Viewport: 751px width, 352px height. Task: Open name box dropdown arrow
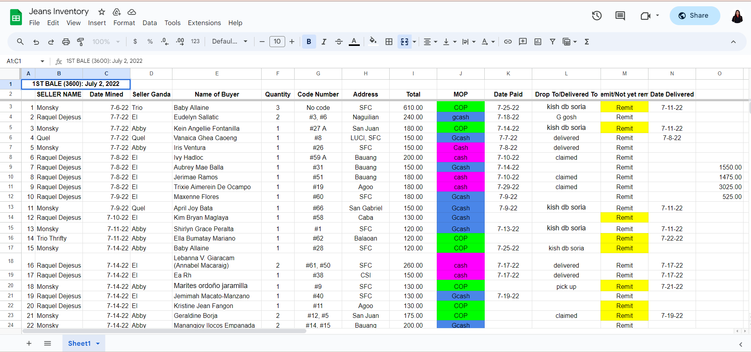coord(42,61)
